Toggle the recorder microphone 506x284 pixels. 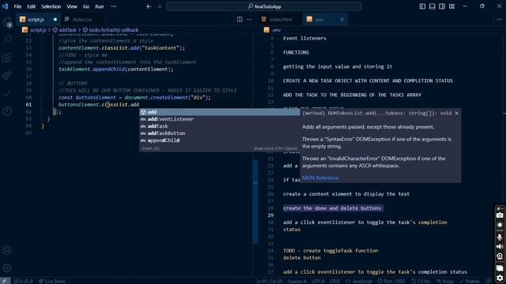tap(500, 237)
